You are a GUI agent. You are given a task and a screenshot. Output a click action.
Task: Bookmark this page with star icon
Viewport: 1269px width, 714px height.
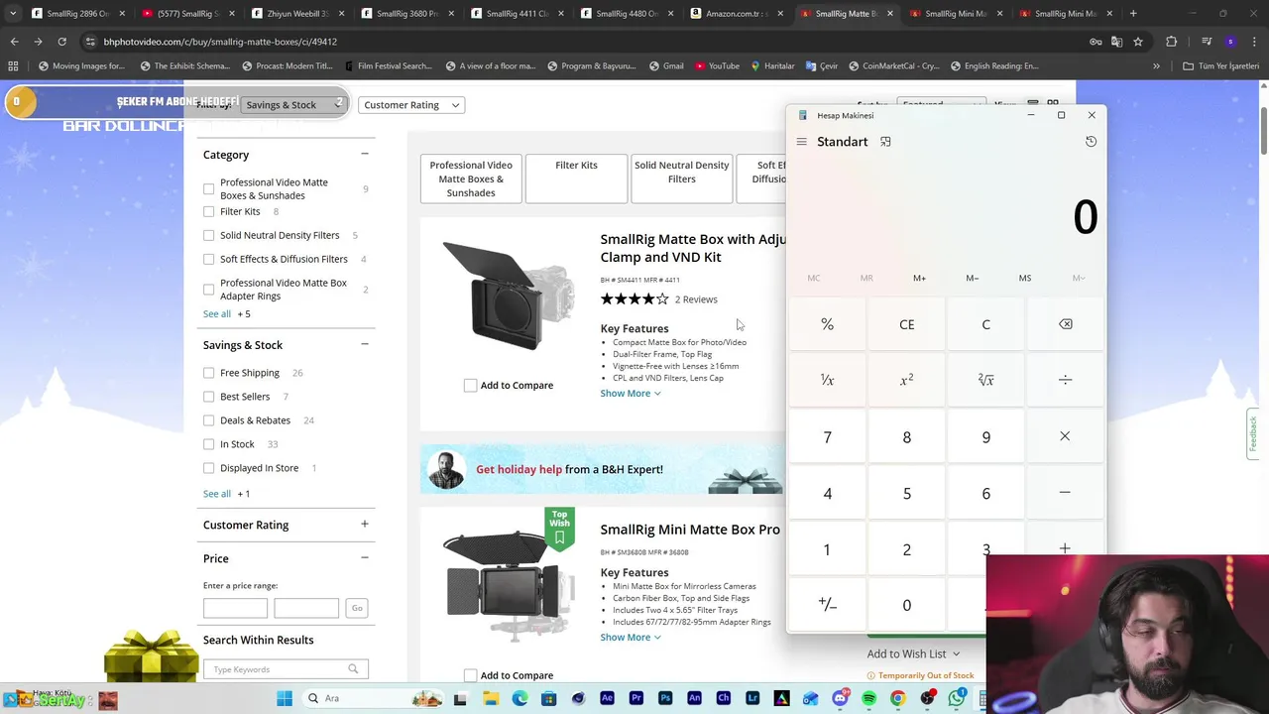point(1138,42)
